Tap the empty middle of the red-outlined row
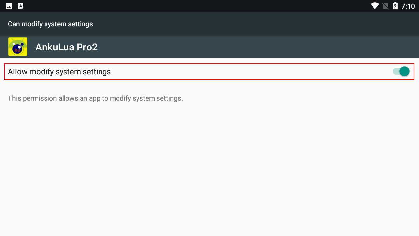This screenshot has height=236, width=419. point(249,72)
